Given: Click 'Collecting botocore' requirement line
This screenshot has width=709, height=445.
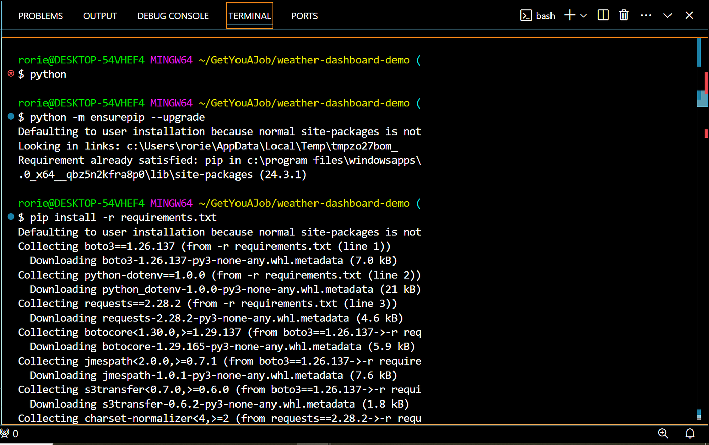Looking at the screenshot, I should point(220,332).
